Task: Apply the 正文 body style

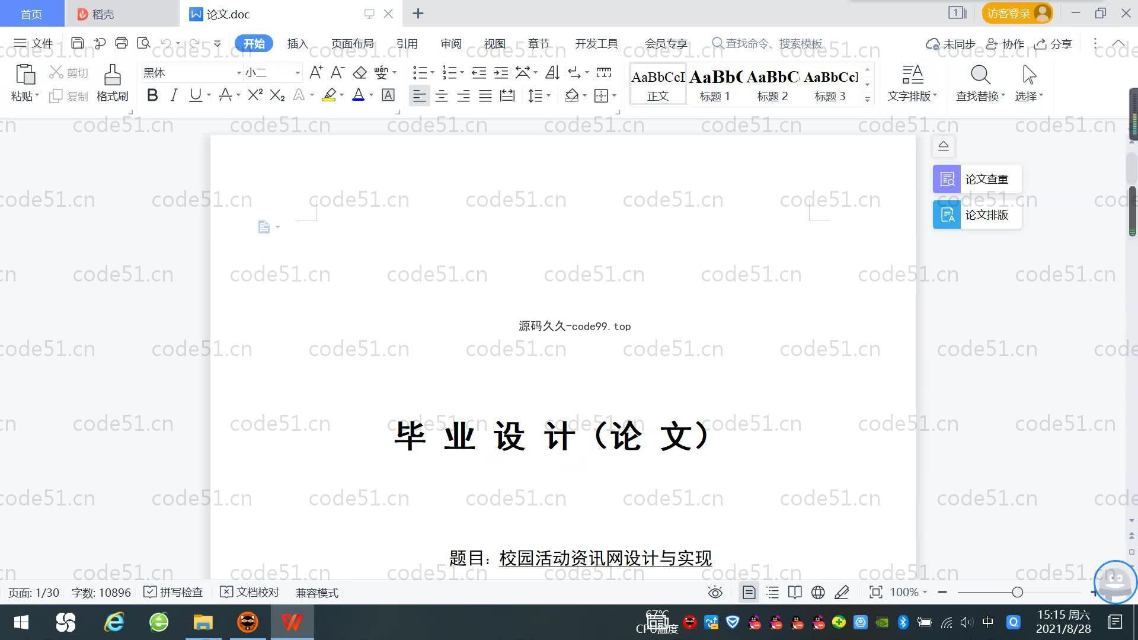Action: coord(658,85)
